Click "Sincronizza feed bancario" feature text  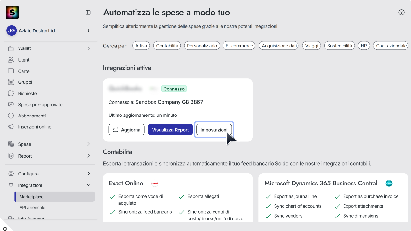pyautogui.click(x=145, y=212)
